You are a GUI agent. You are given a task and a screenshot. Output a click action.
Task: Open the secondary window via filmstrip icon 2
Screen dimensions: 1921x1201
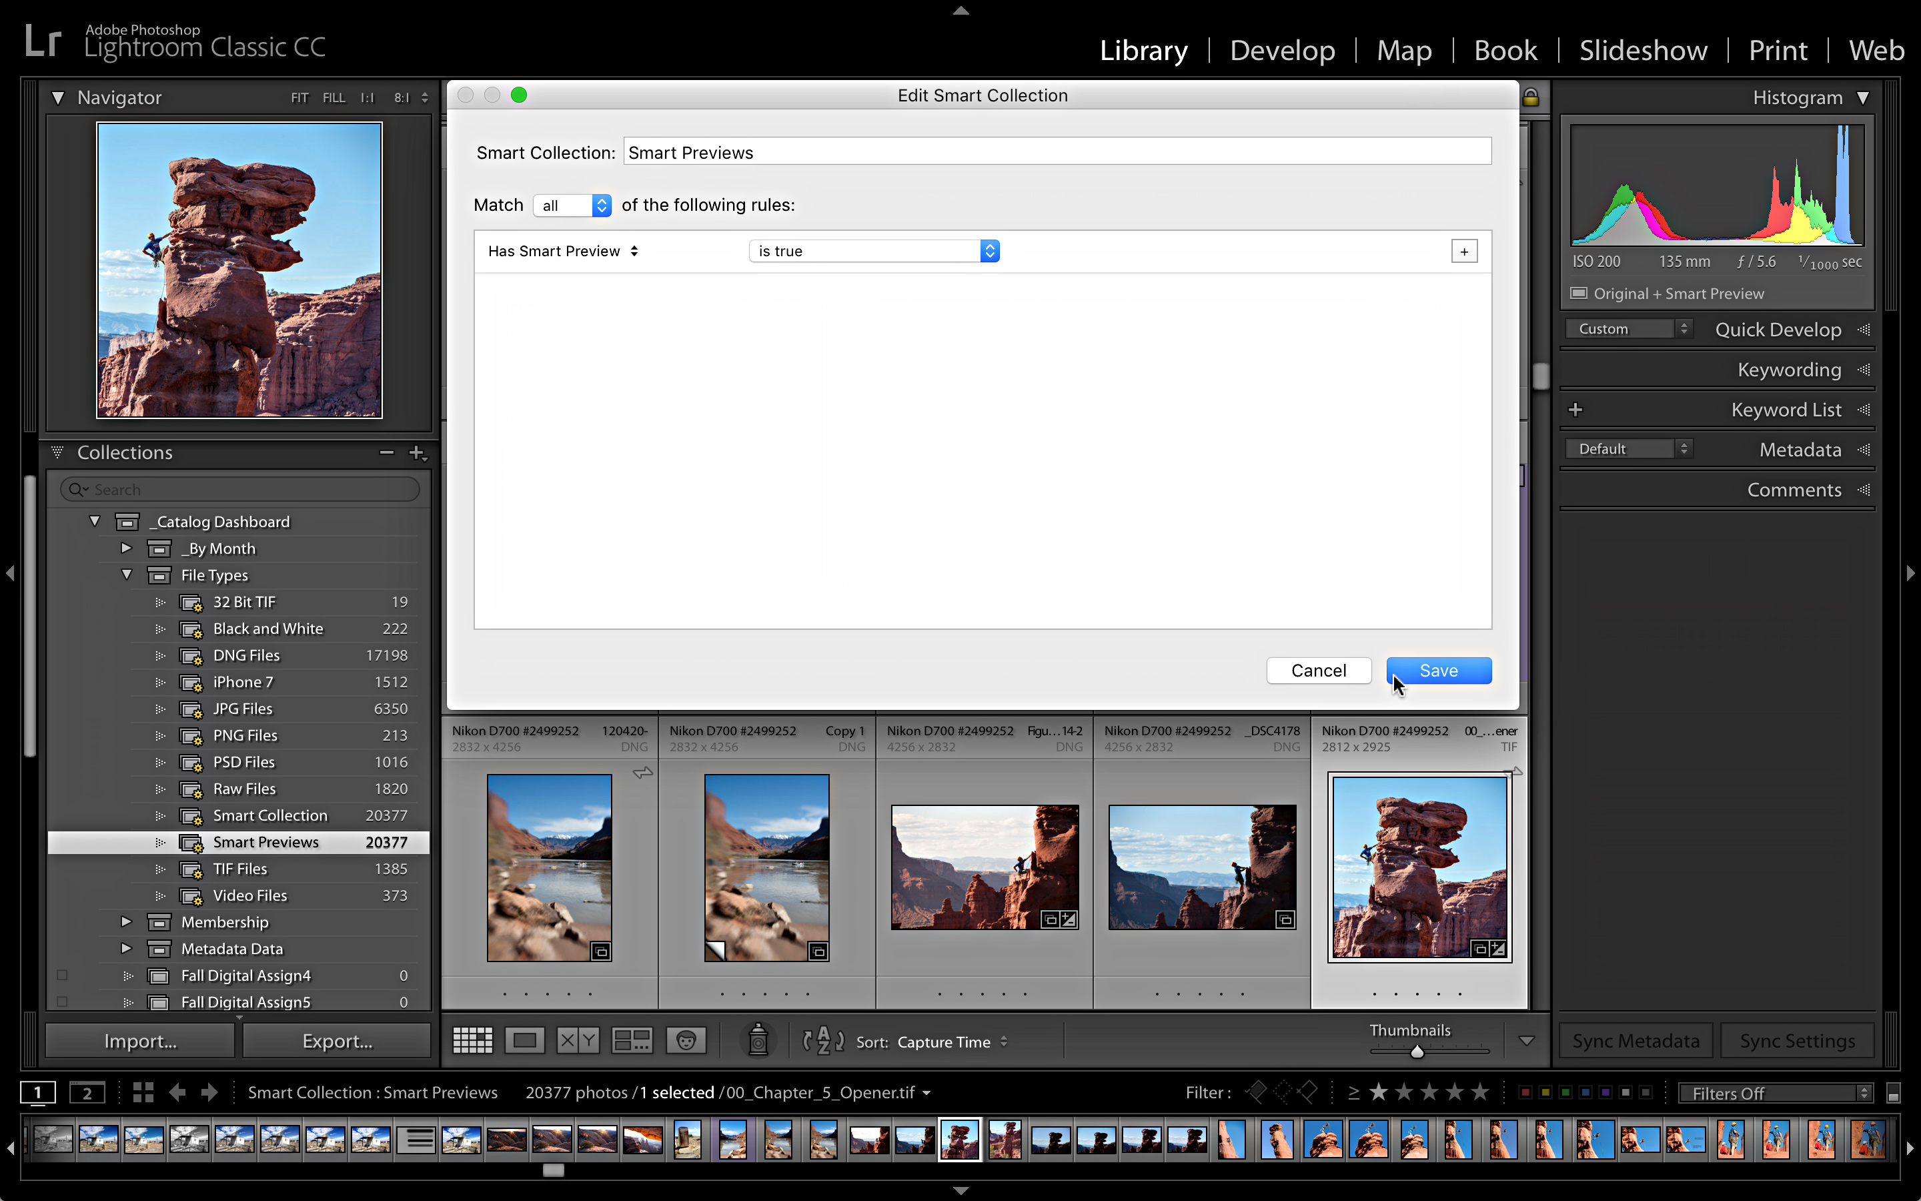point(87,1092)
